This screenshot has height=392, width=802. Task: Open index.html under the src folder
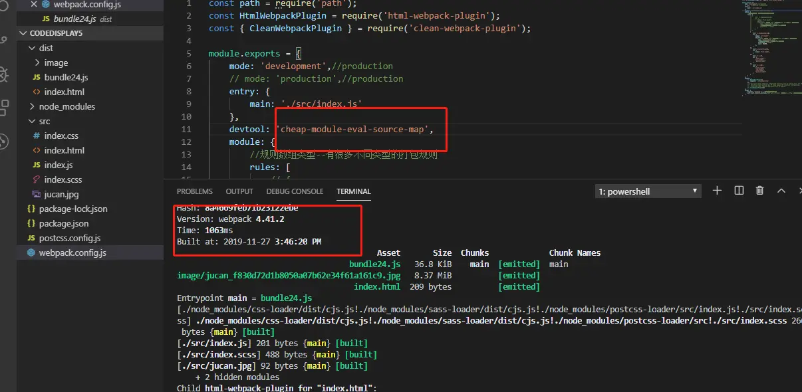point(90,150)
